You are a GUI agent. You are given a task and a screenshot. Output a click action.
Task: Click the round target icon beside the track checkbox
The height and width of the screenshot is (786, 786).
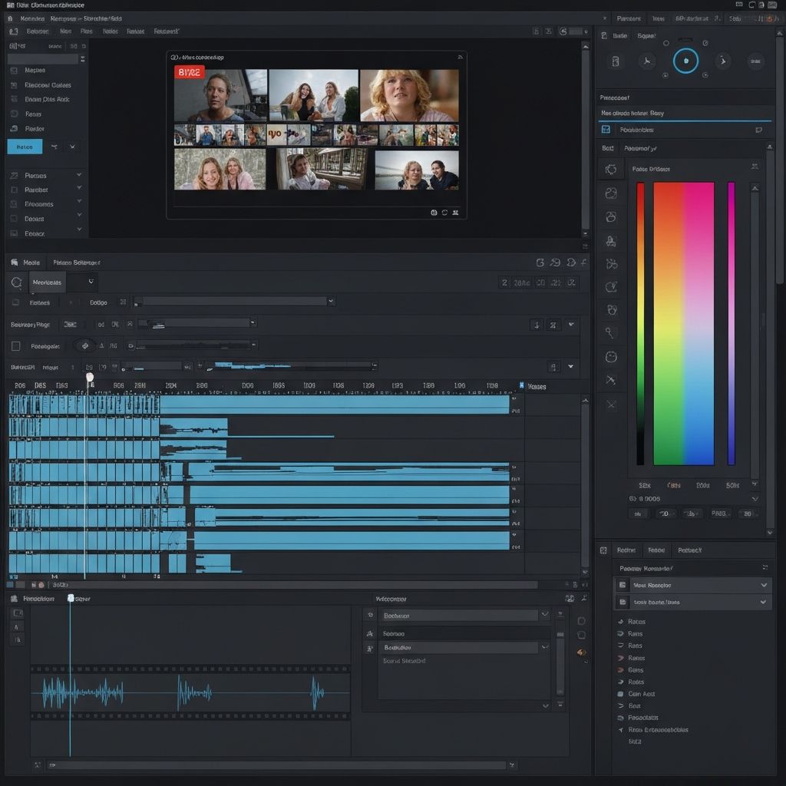[x=84, y=345]
